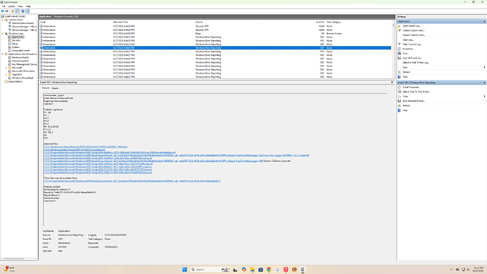
Task: Open the Help menu in the menu bar
Action: [x=28, y=6]
